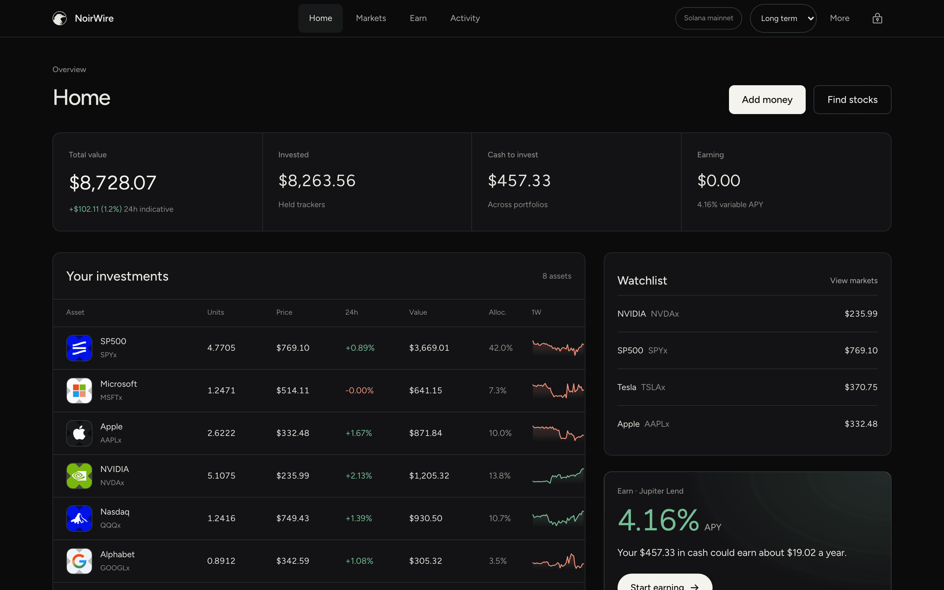Open Nasdaq one-week sparkline chart
Screen dimensions: 944x590
(558, 518)
